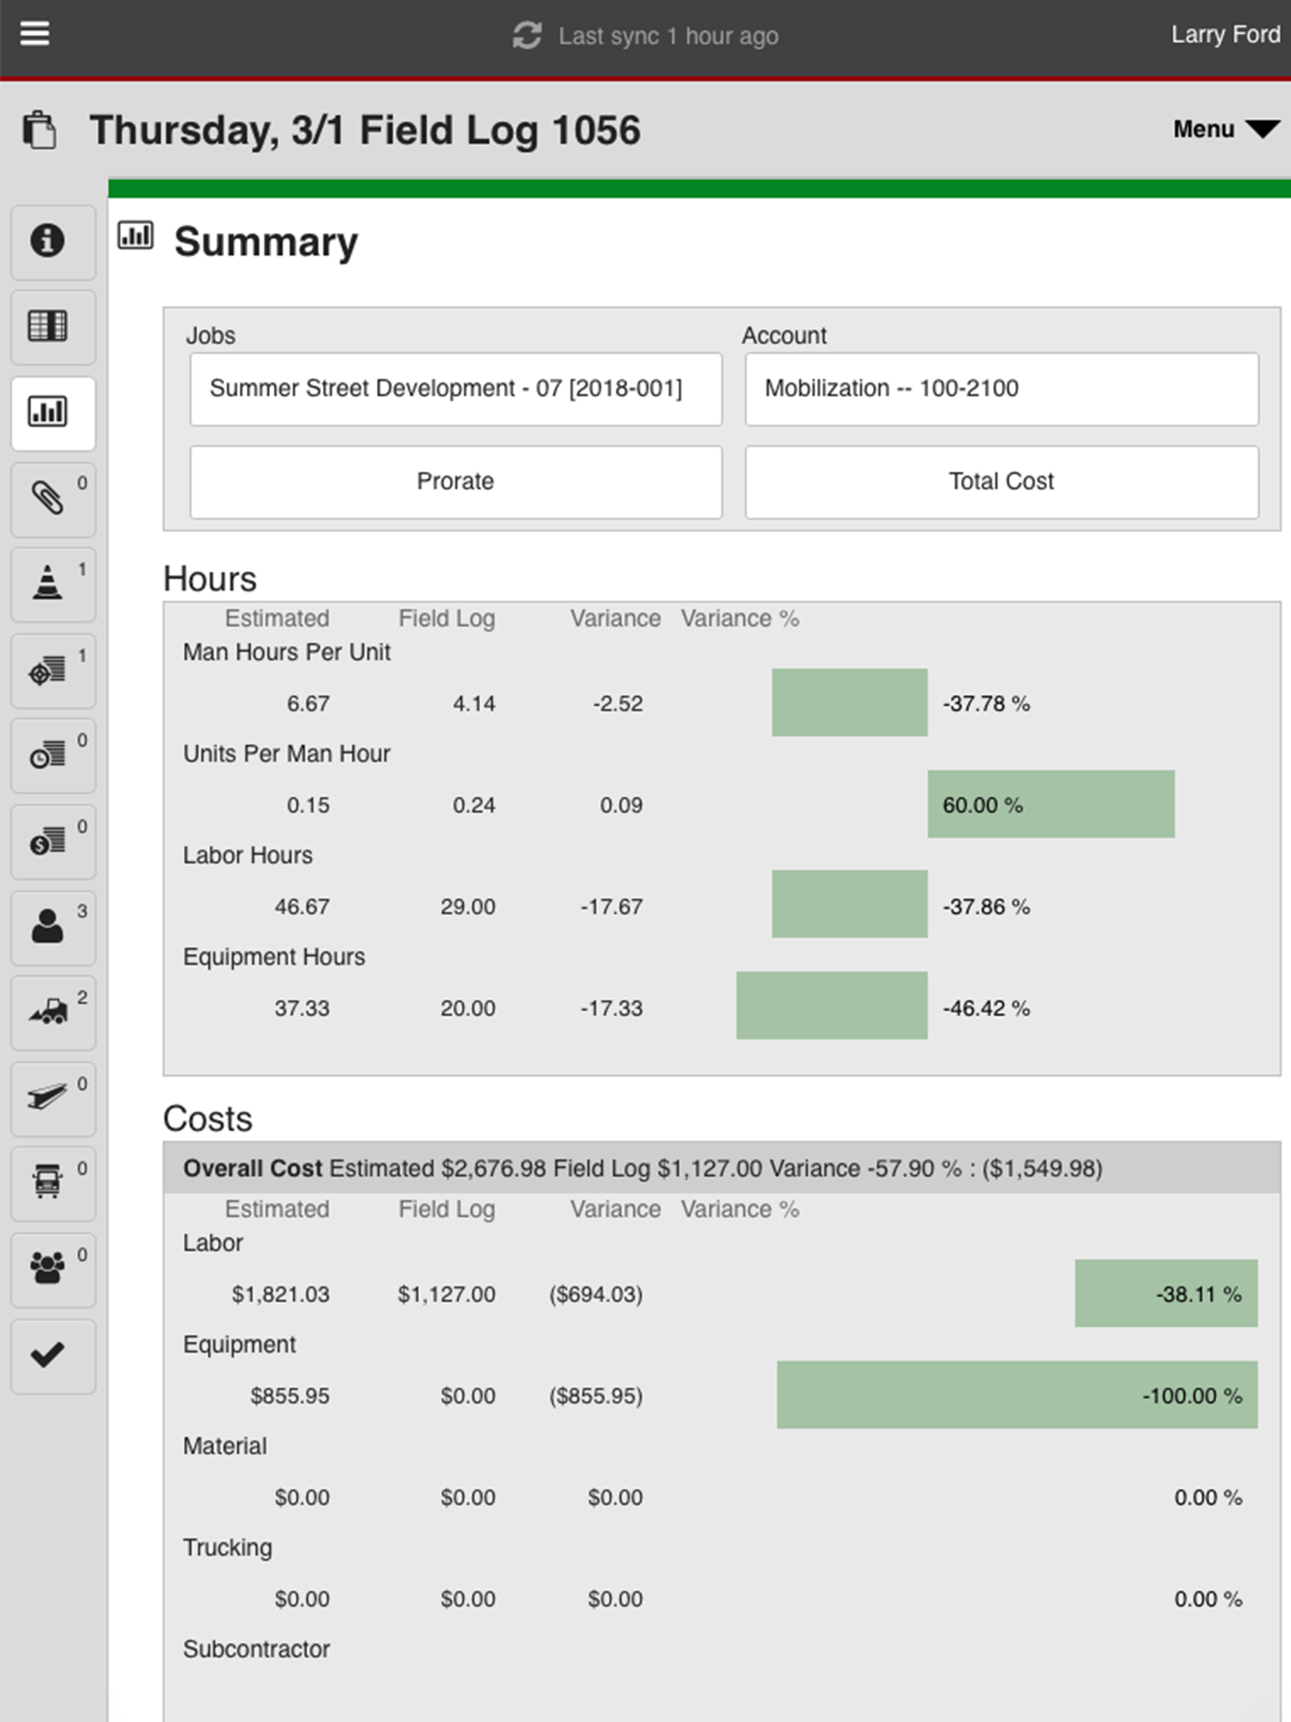Click the Total Cost button
Viewport: 1291px width, 1722px height.
[1001, 482]
